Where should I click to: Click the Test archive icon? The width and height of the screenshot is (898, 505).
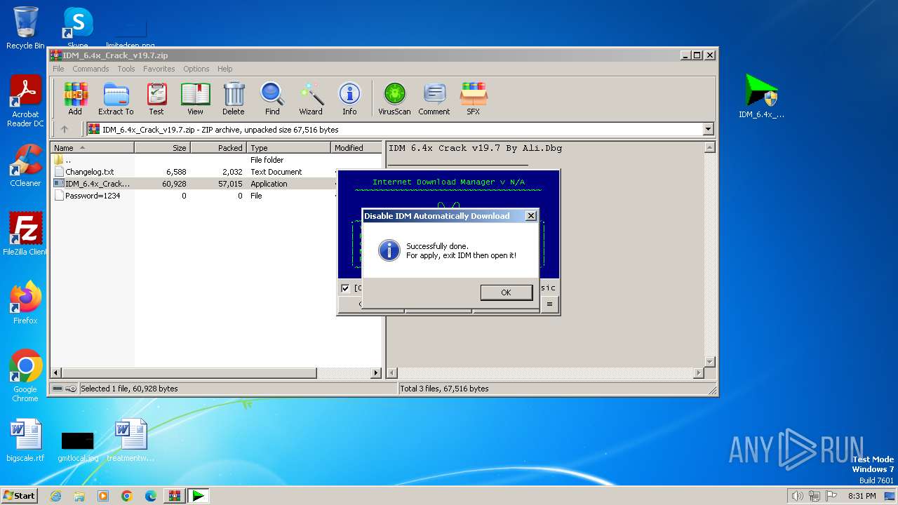coord(156,98)
